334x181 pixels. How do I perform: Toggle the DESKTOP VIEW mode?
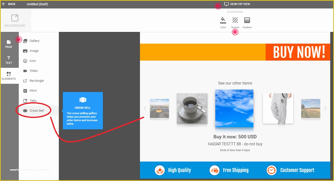[x=237, y=4]
